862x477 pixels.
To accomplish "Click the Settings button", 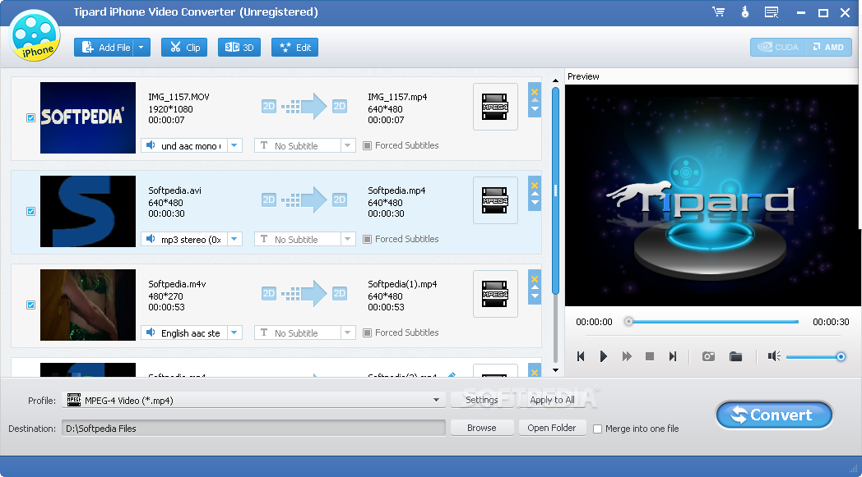I will pyautogui.click(x=481, y=400).
